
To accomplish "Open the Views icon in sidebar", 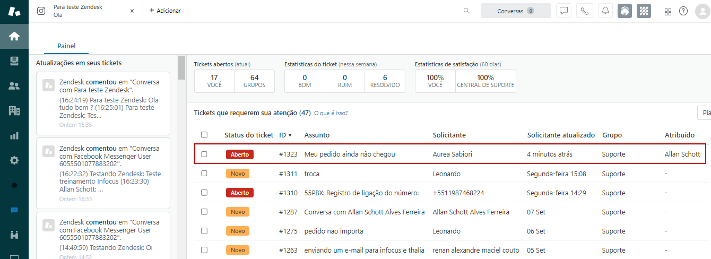I will coord(14,61).
